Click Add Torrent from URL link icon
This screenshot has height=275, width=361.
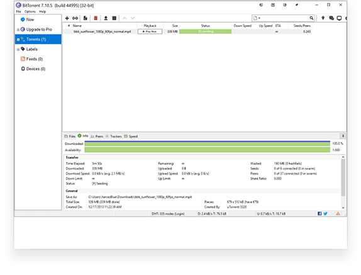point(75,18)
